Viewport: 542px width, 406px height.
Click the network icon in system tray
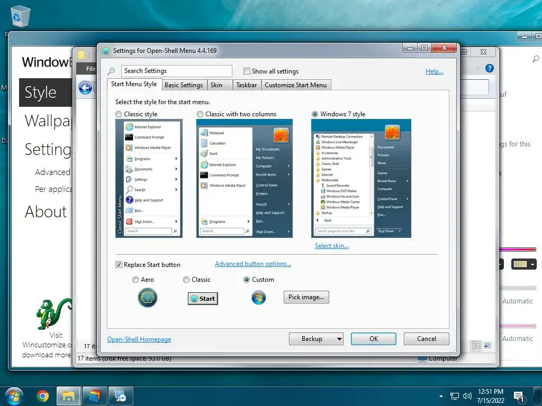(455, 396)
